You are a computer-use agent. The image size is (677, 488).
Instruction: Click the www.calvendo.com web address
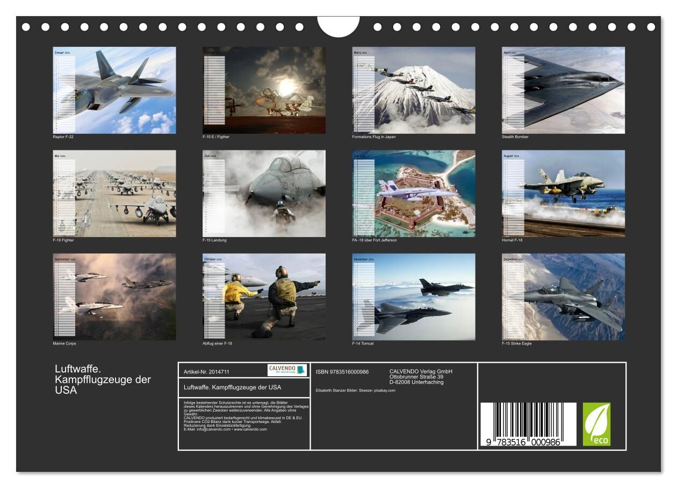click(250, 429)
